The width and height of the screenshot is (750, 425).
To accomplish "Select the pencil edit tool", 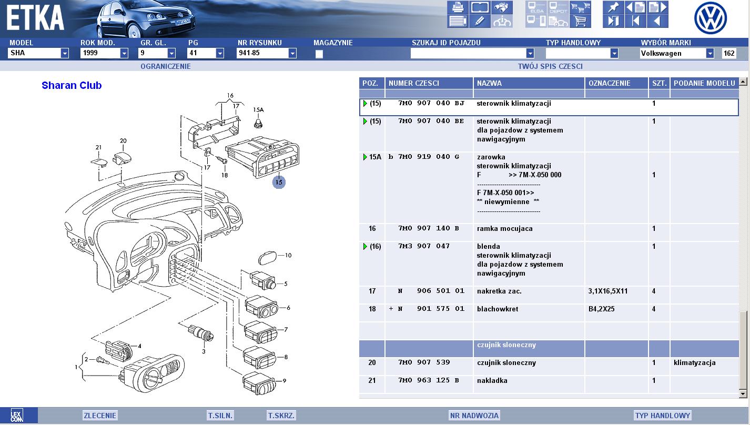I will 480,21.
